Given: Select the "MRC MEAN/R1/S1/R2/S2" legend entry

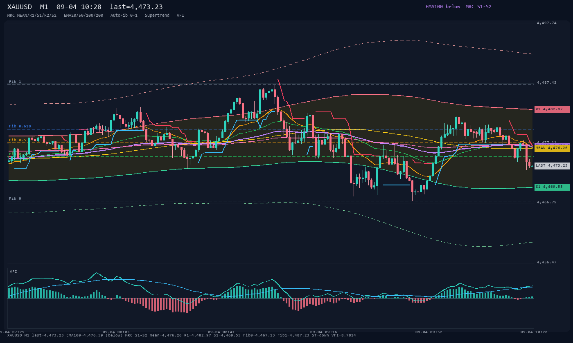Looking at the screenshot, I should (x=32, y=15).
